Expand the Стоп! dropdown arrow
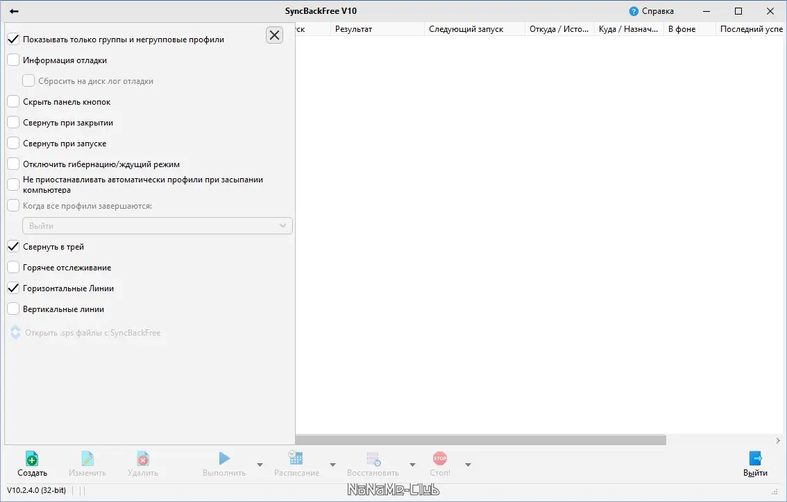787x502 pixels. 468,465
